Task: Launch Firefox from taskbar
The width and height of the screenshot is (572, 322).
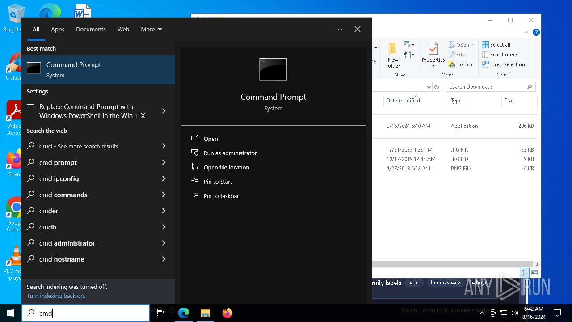Action: [227, 313]
